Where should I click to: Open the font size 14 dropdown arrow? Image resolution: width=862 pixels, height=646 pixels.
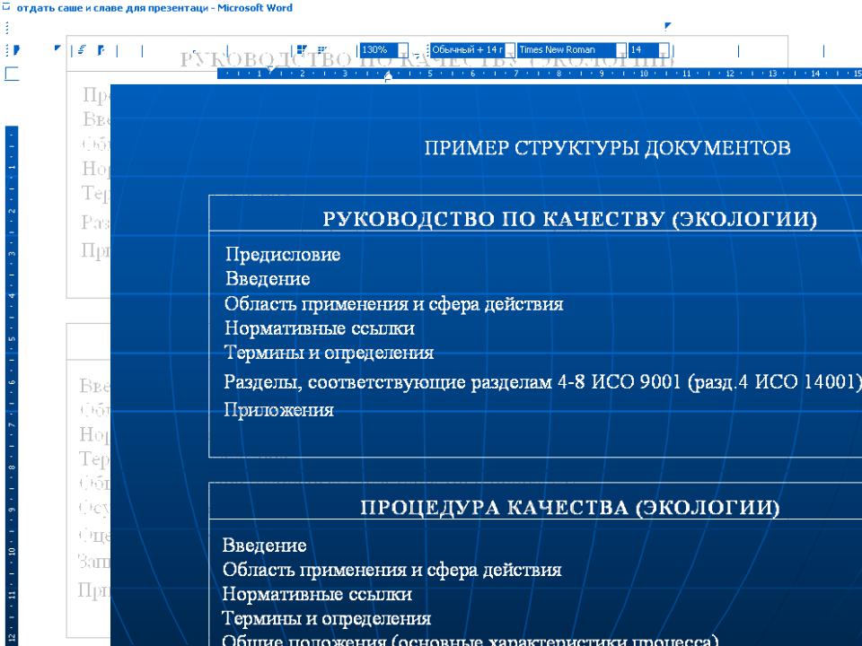[x=664, y=50]
